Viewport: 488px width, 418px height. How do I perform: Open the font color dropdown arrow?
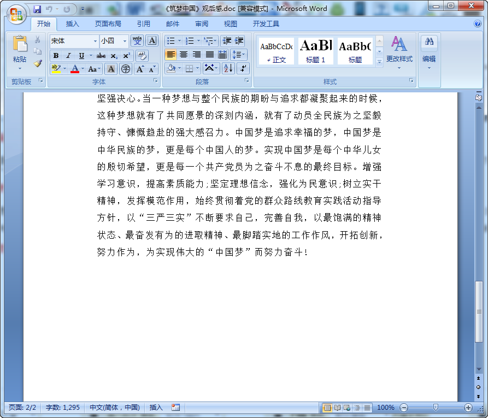tap(83, 69)
